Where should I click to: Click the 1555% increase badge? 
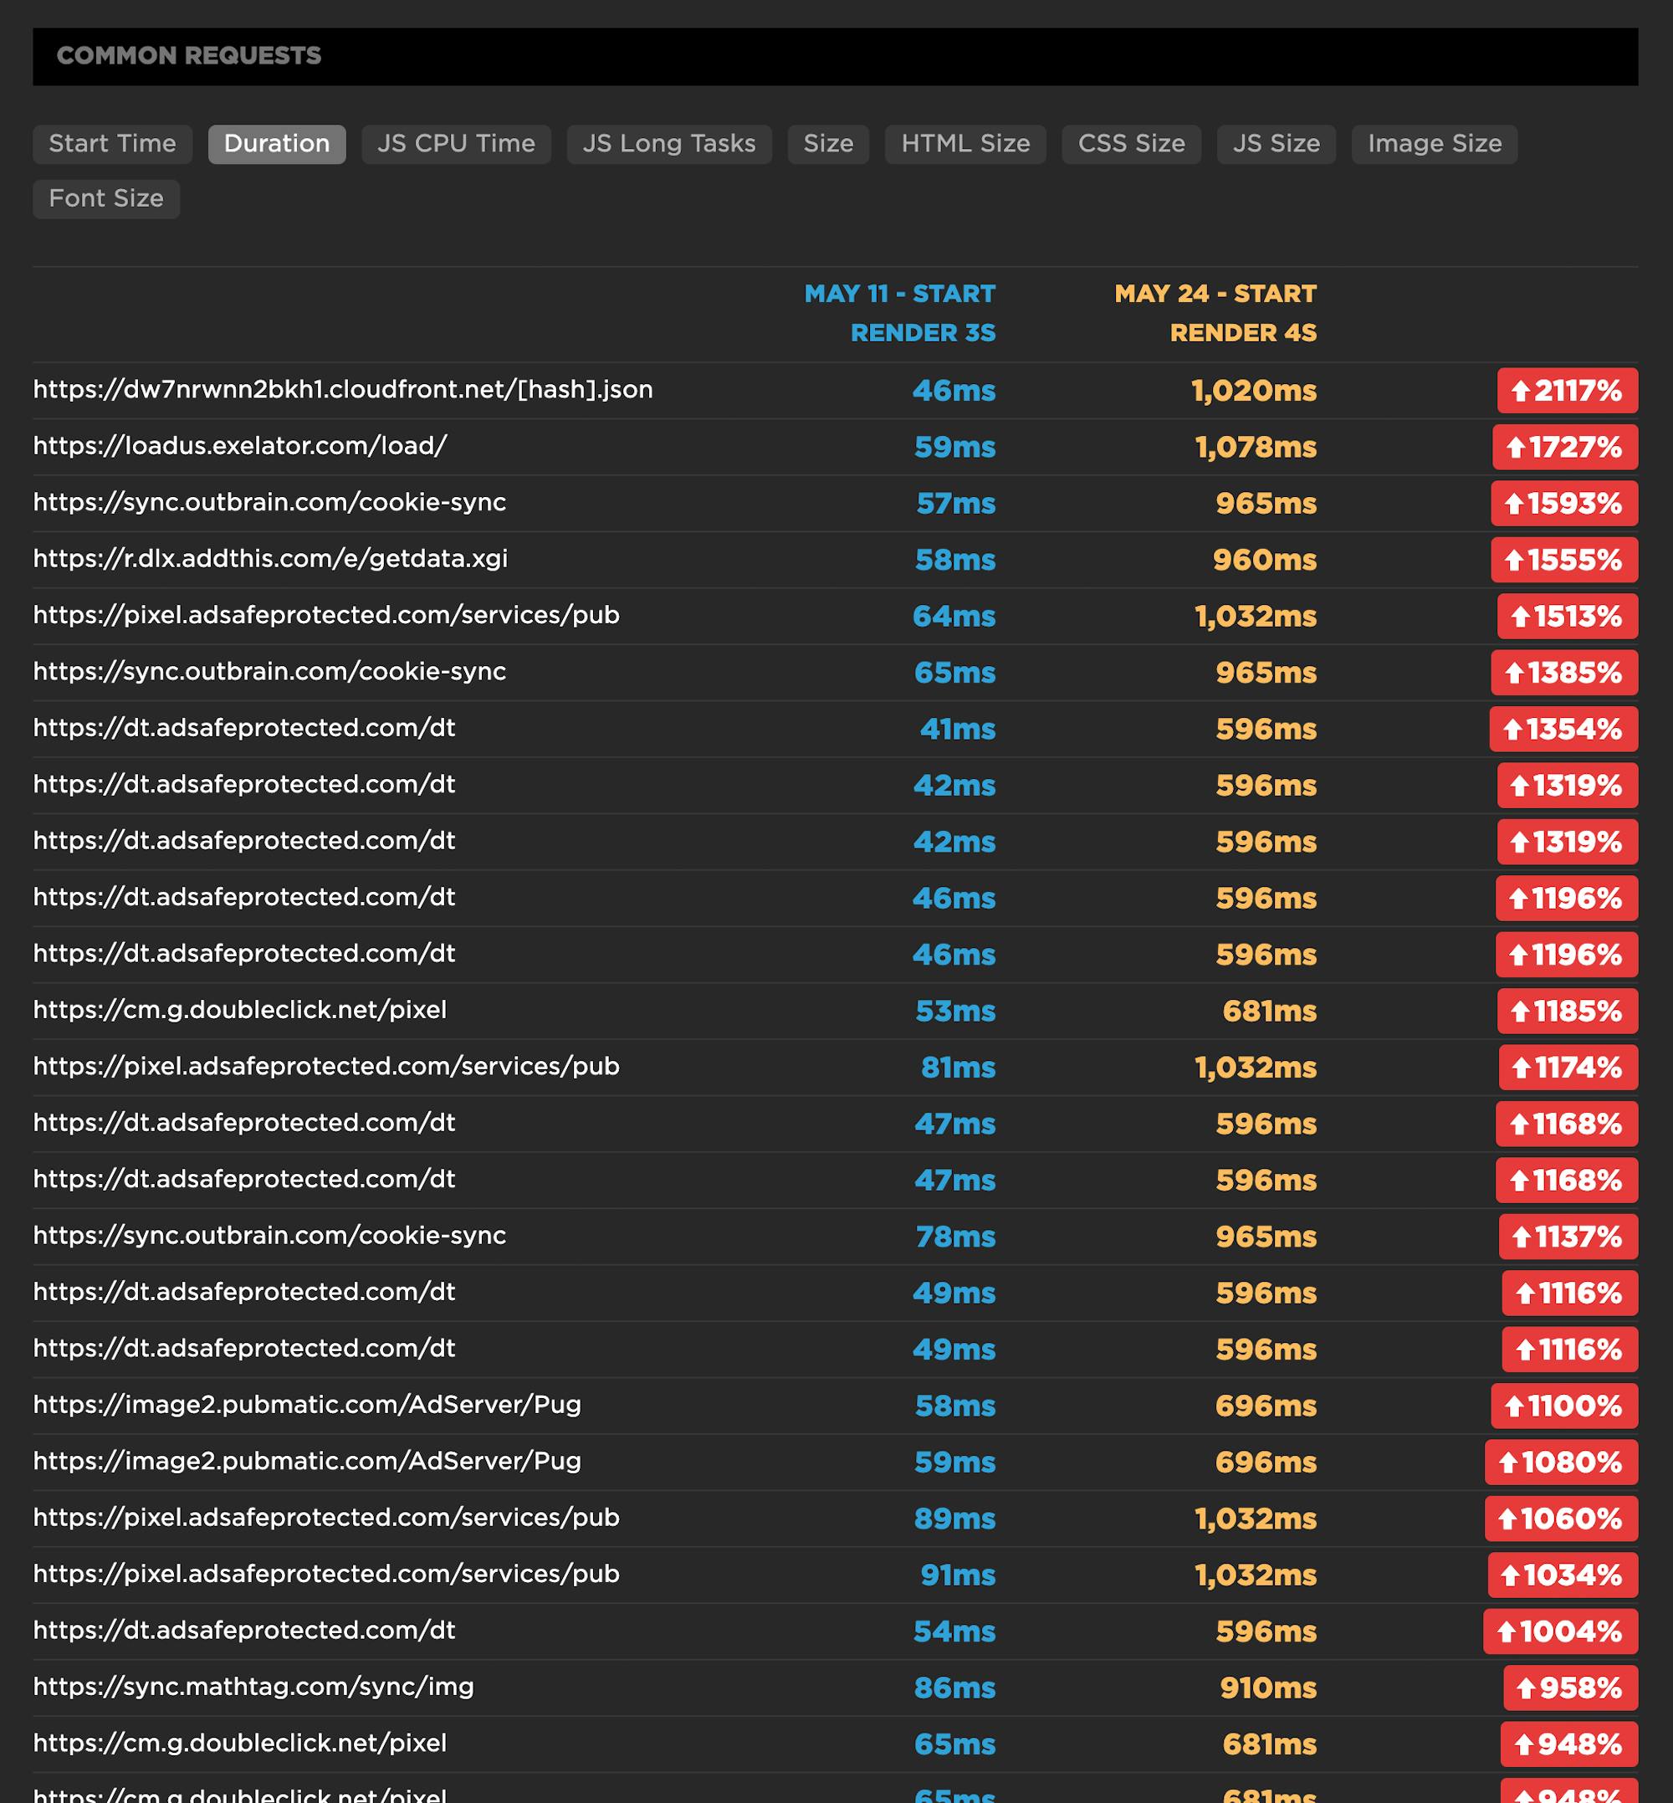pos(1563,561)
